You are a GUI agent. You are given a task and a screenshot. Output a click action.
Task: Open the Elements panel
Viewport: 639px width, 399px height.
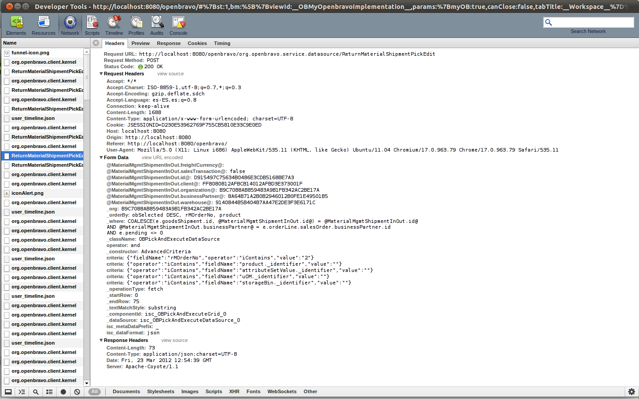16,25
